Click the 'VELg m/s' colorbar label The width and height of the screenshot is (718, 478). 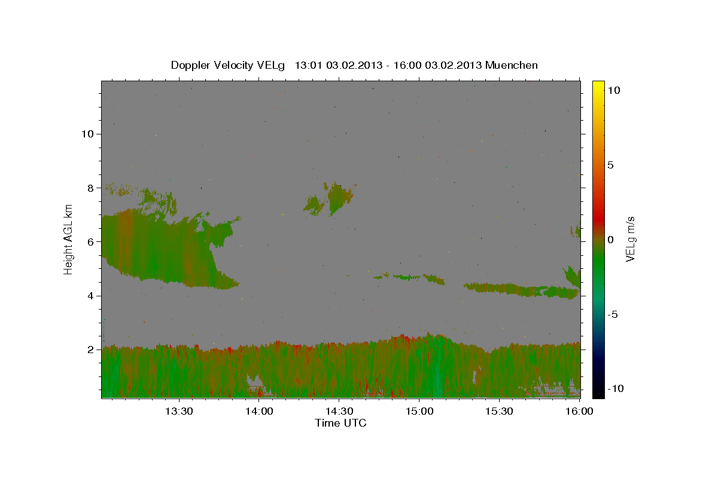coord(630,239)
